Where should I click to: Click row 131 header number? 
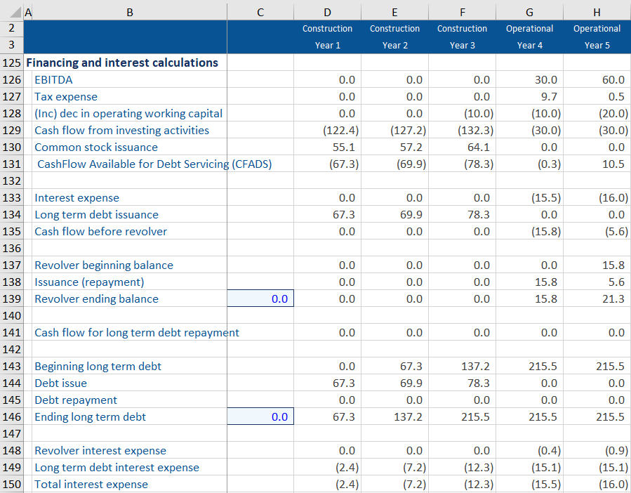pos(12,164)
